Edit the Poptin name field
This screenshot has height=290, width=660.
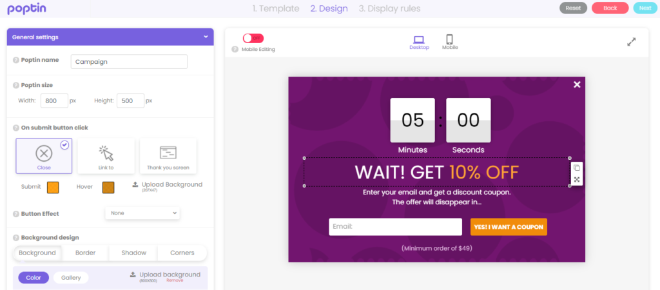tap(129, 61)
